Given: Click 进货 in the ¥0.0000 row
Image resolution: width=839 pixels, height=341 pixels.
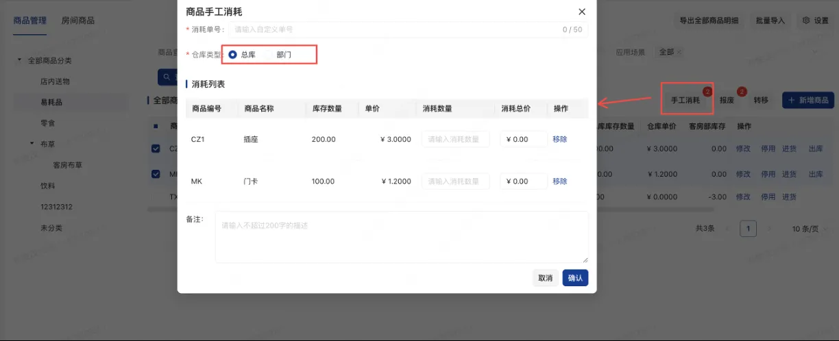Looking at the screenshot, I should pyautogui.click(x=790, y=197).
